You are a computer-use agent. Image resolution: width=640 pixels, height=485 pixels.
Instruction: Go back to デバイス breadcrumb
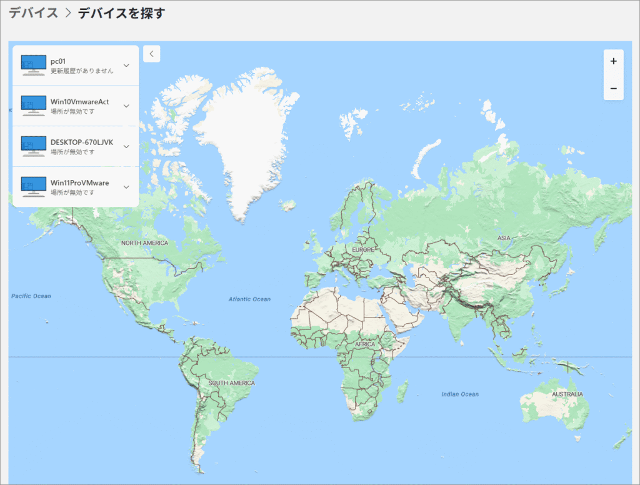tap(34, 13)
